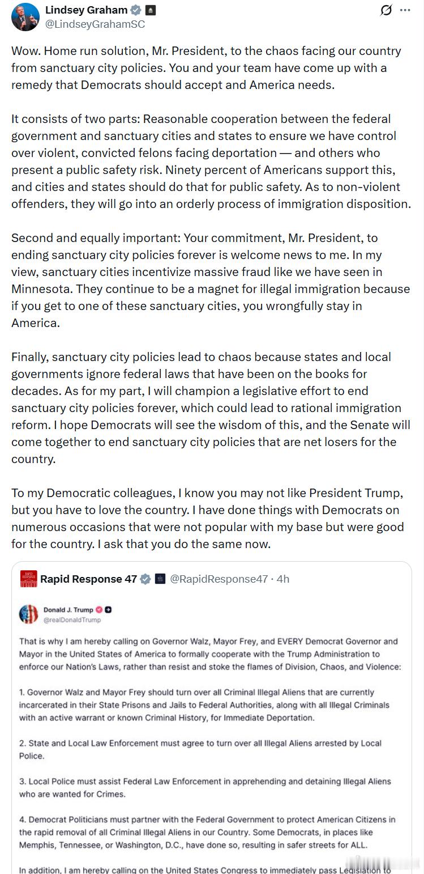Click the black plus badge beside Donald J. Trump
Image resolution: width=424 pixels, height=874 pixels.
tap(108, 610)
